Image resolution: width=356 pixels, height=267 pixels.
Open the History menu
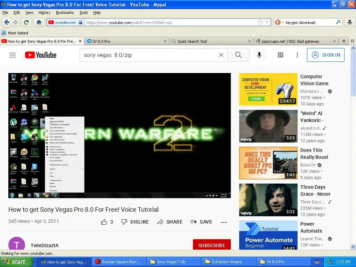(44, 13)
